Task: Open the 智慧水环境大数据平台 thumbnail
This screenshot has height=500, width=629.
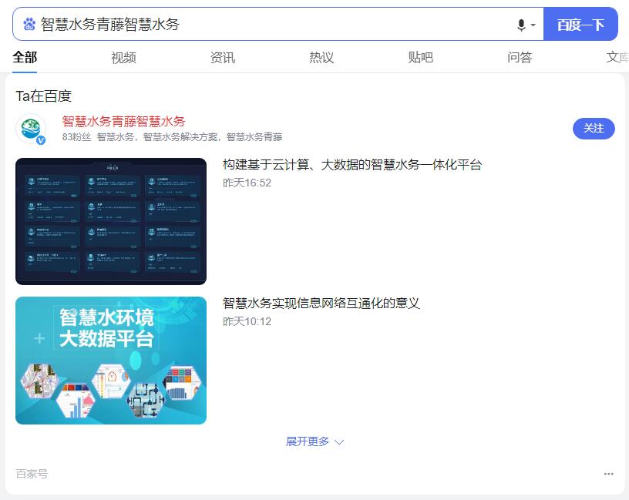Action: coord(111,361)
